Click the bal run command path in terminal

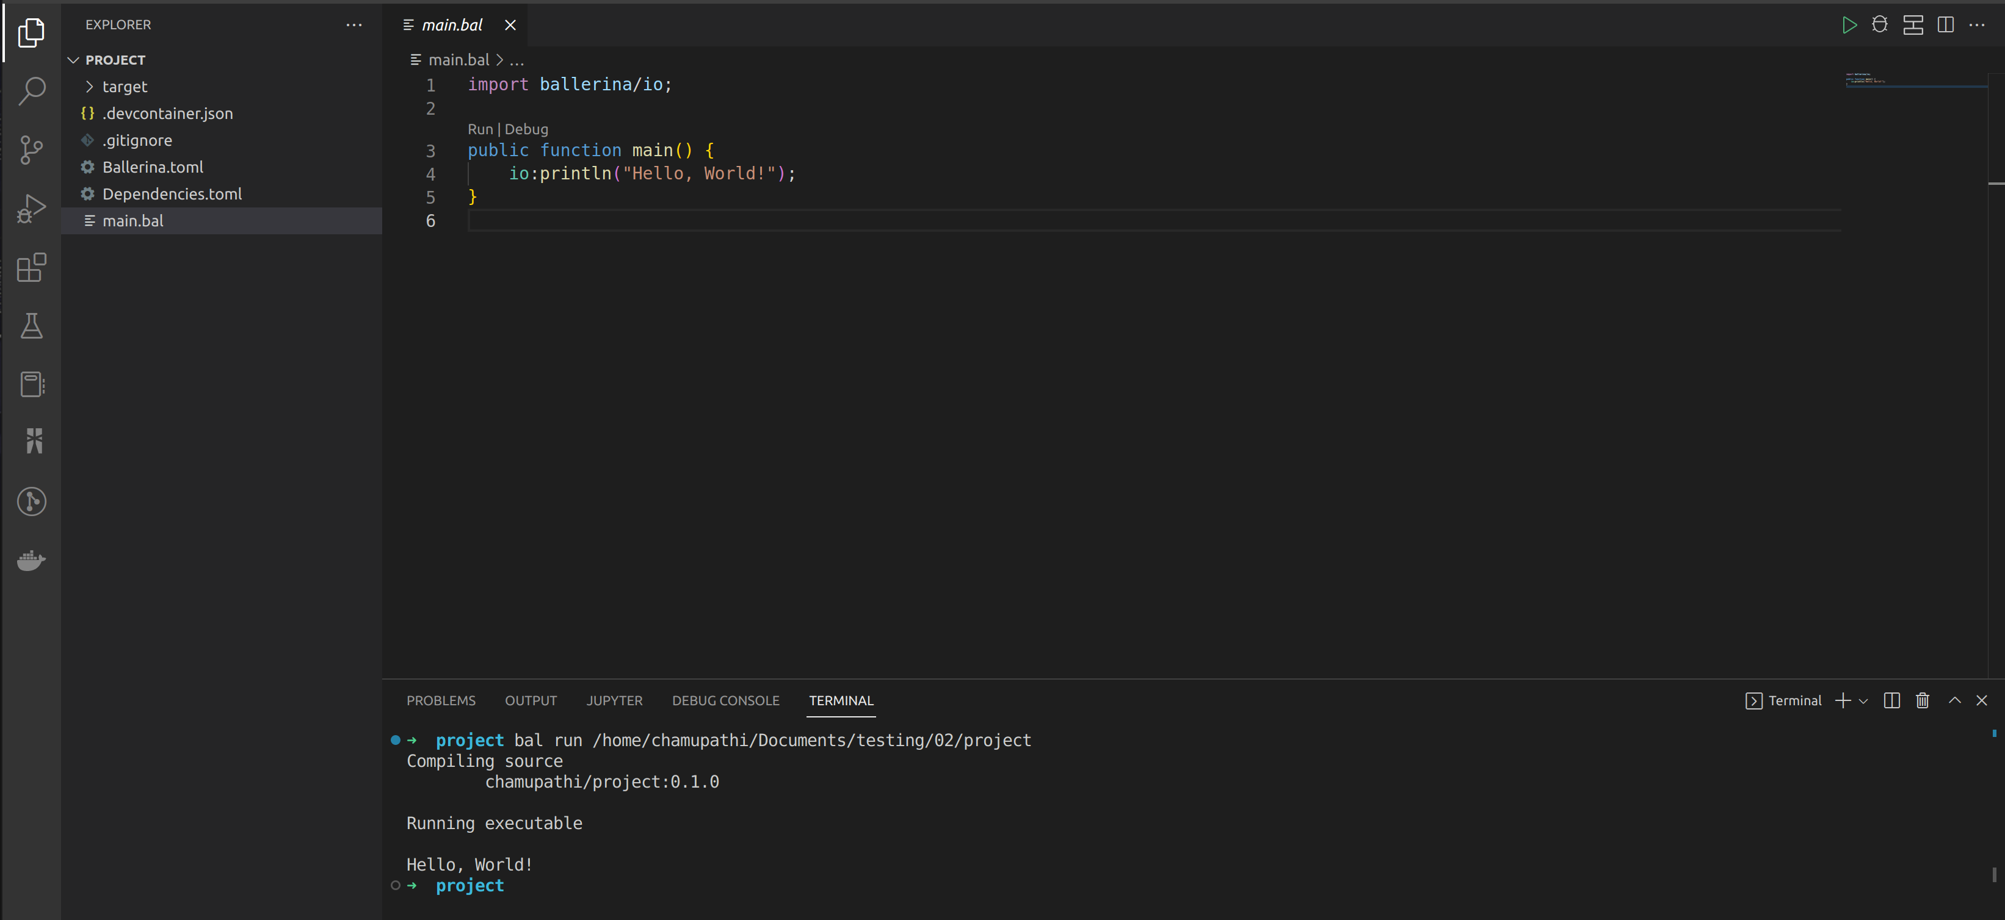point(812,741)
